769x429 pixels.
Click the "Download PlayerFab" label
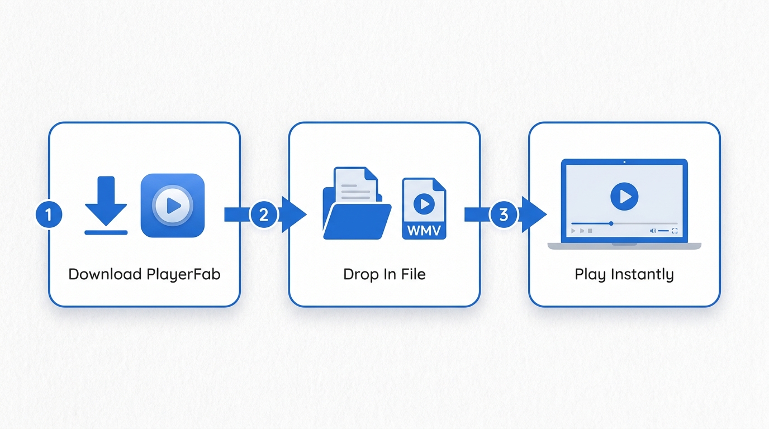click(144, 274)
